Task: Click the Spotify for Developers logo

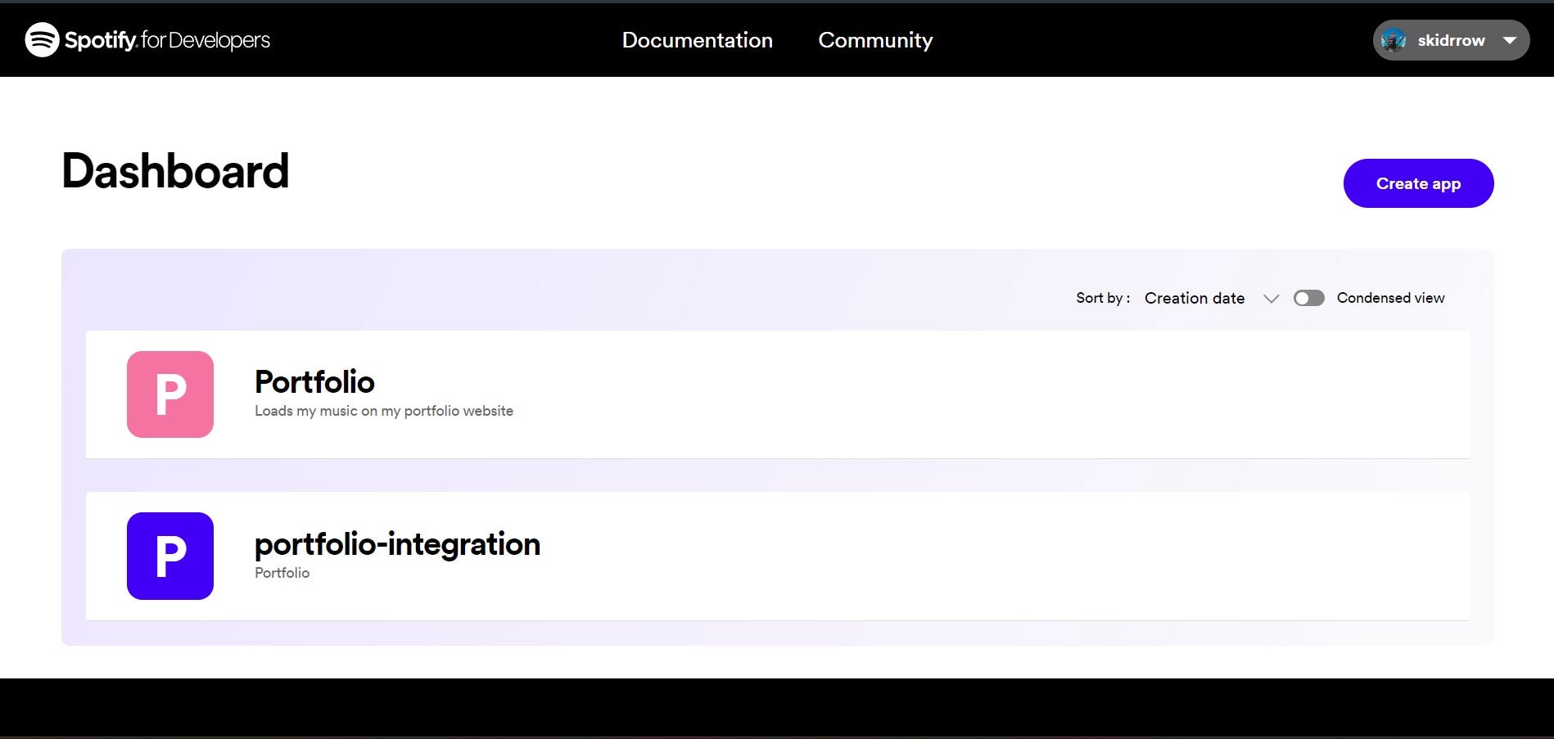Action: point(147,39)
